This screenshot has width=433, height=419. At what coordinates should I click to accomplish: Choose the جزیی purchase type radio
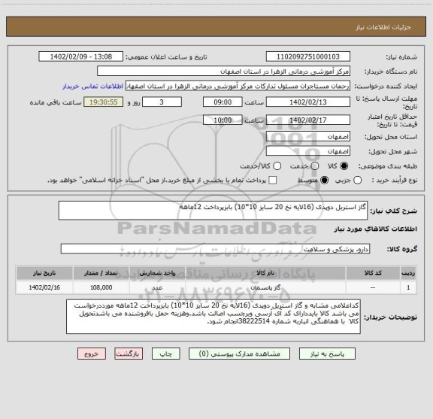[357, 181]
